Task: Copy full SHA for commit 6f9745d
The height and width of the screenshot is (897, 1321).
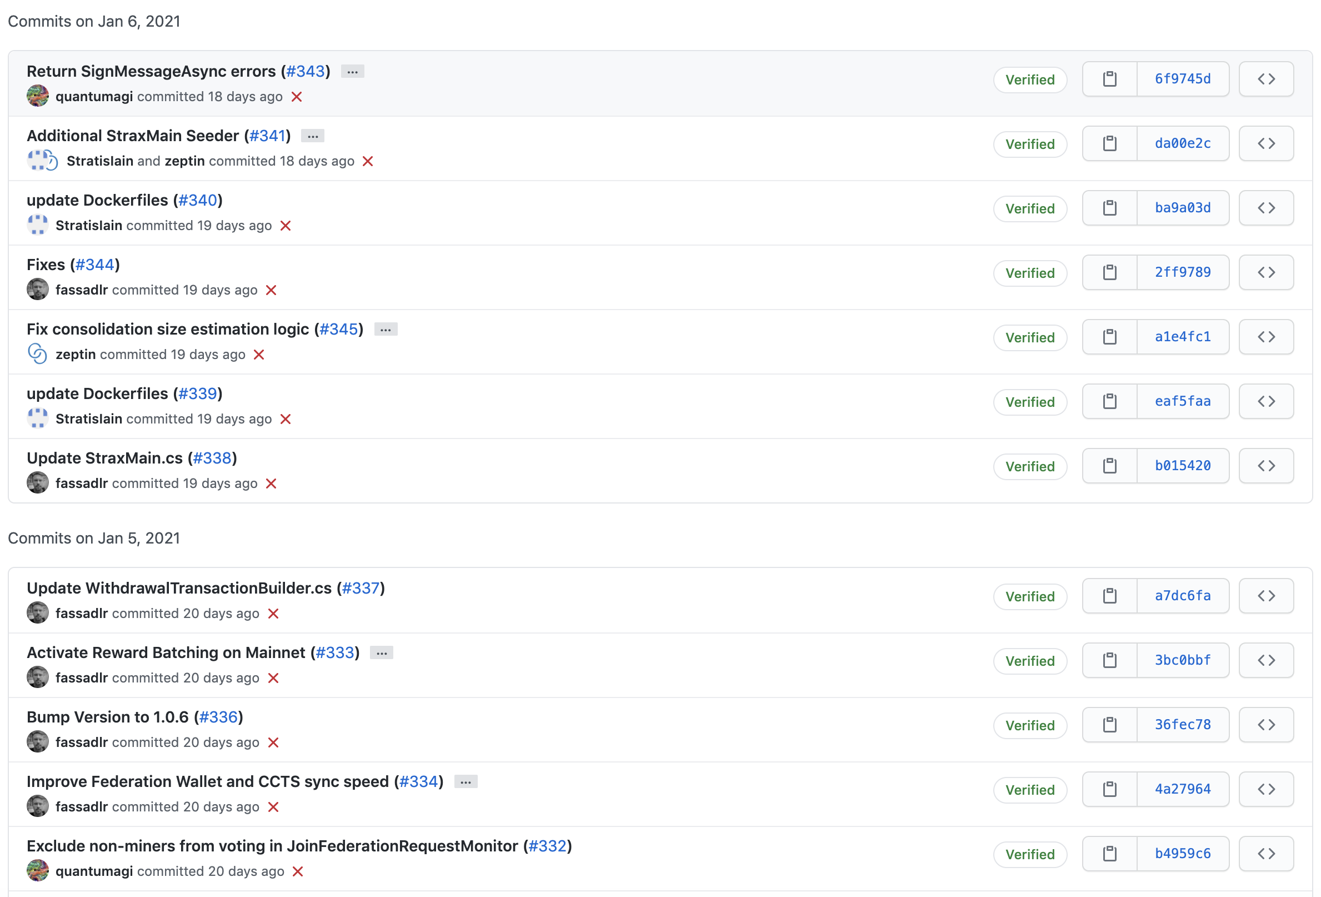Action: [1109, 79]
